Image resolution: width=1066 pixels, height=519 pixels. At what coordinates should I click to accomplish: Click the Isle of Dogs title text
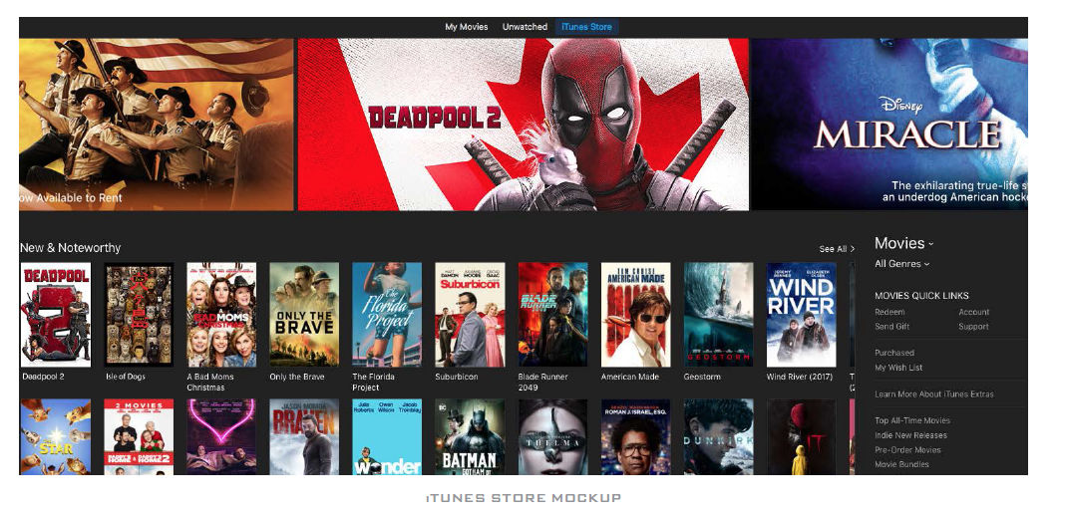point(126,377)
